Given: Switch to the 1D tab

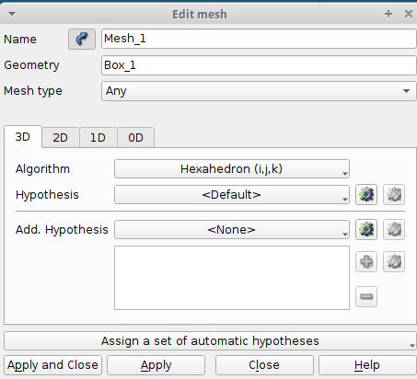Looking at the screenshot, I should 98,138.
